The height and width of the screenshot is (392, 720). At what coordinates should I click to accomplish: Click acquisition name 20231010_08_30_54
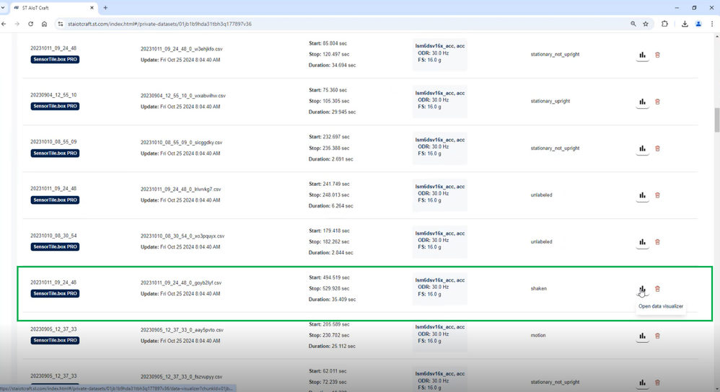(53, 236)
